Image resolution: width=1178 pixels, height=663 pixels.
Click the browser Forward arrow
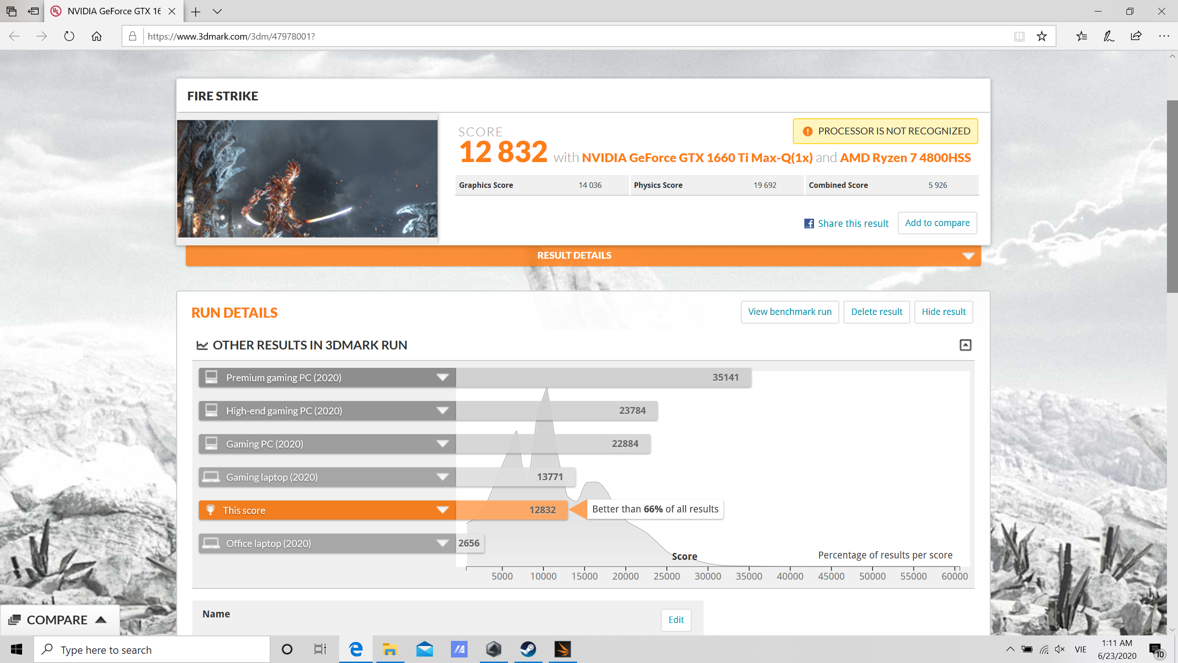click(41, 36)
